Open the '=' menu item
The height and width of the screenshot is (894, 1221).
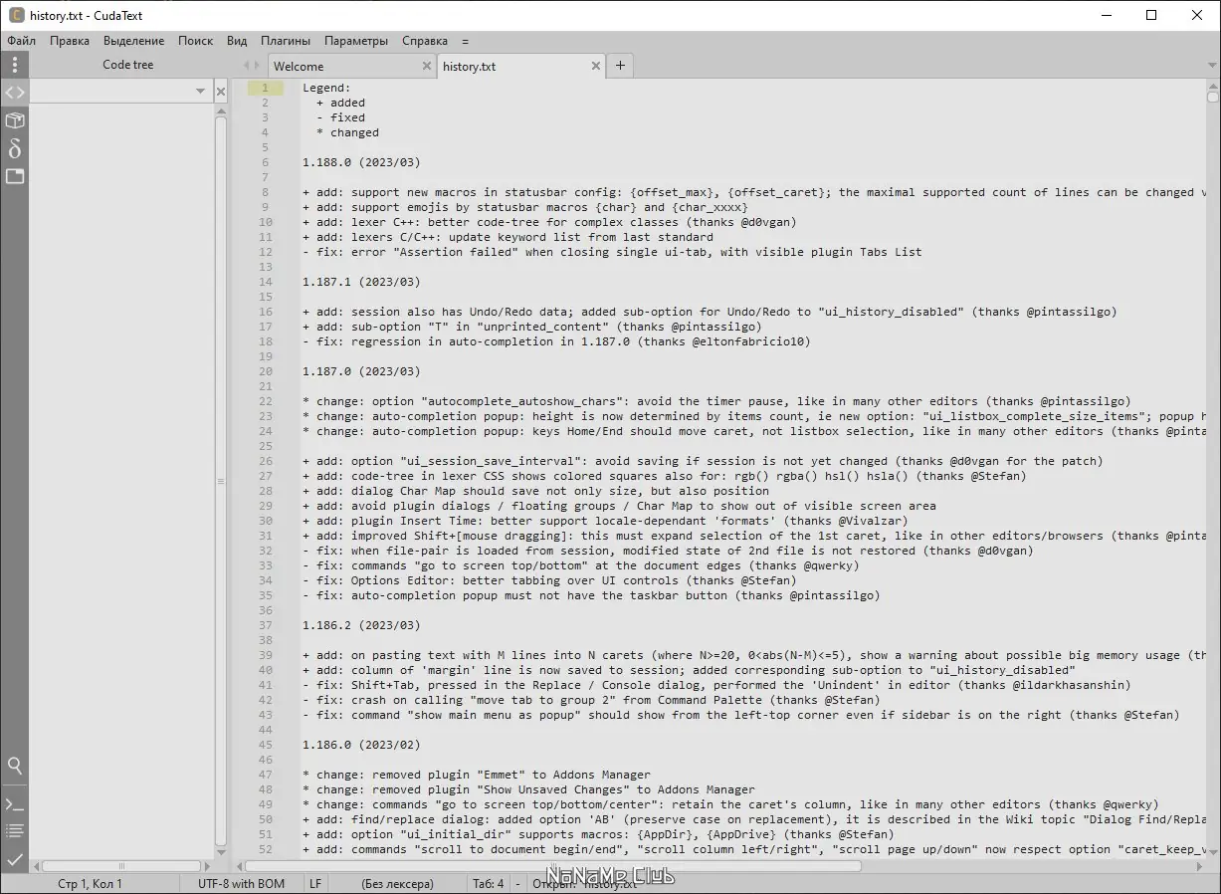(466, 41)
